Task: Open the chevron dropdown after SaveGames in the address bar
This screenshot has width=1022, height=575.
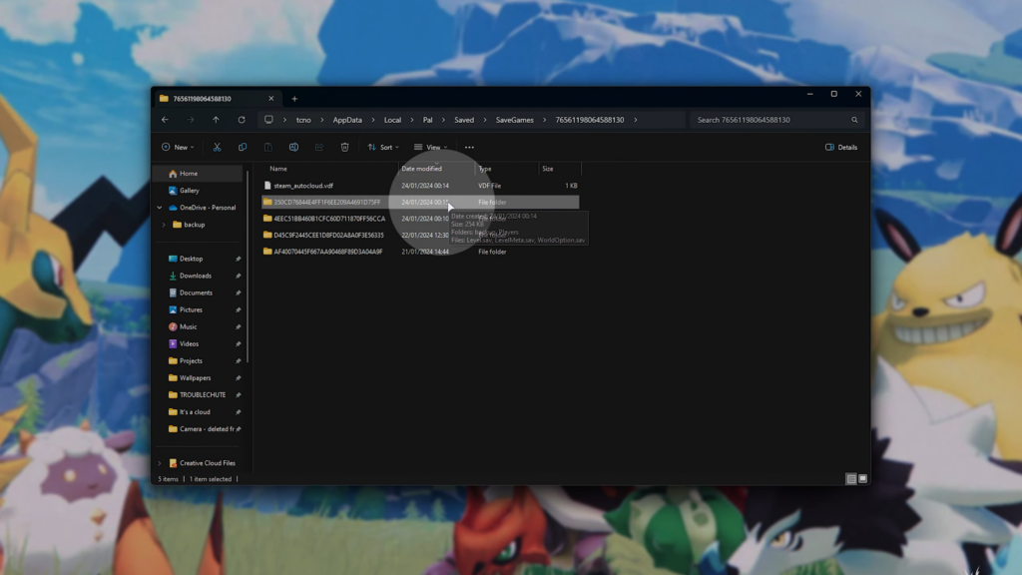Action: pyautogui.click(x=544, y=120)
